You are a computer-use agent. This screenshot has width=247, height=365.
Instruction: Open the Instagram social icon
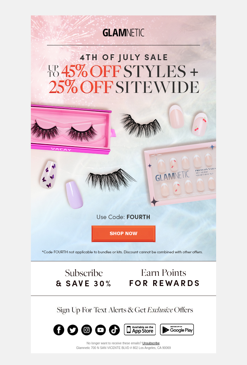87,330
